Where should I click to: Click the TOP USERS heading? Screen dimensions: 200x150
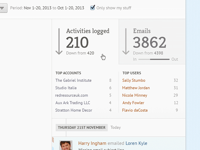tap(132, 73)
